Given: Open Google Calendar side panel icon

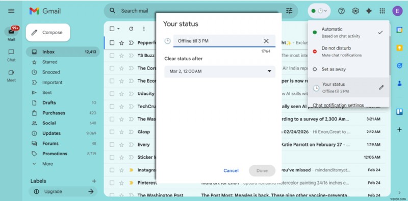Looking at the screenshot, I should 399,30.
